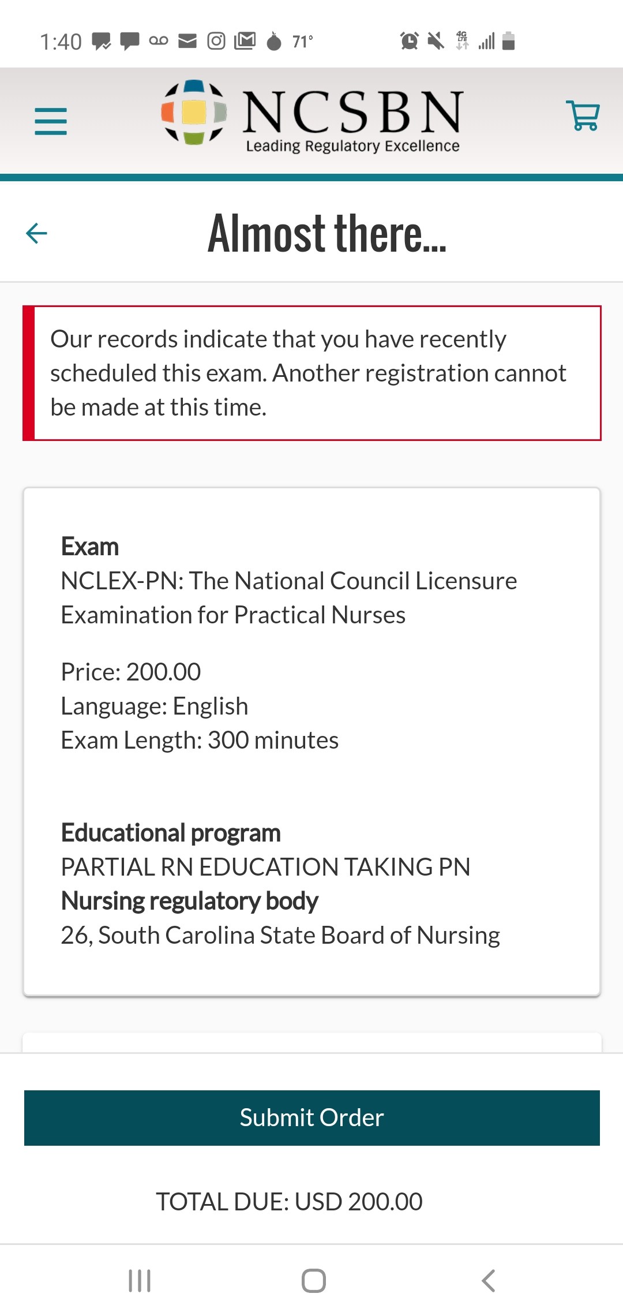This screenshot has width=623, height=1316.
Task: Tap the Android home button
Action: point(313,1280)
